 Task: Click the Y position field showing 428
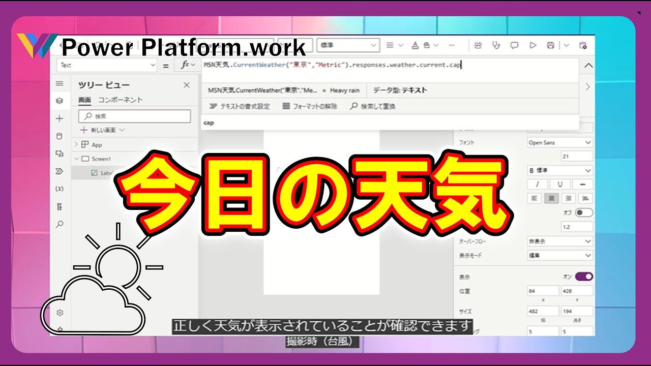tap(577, 291)
